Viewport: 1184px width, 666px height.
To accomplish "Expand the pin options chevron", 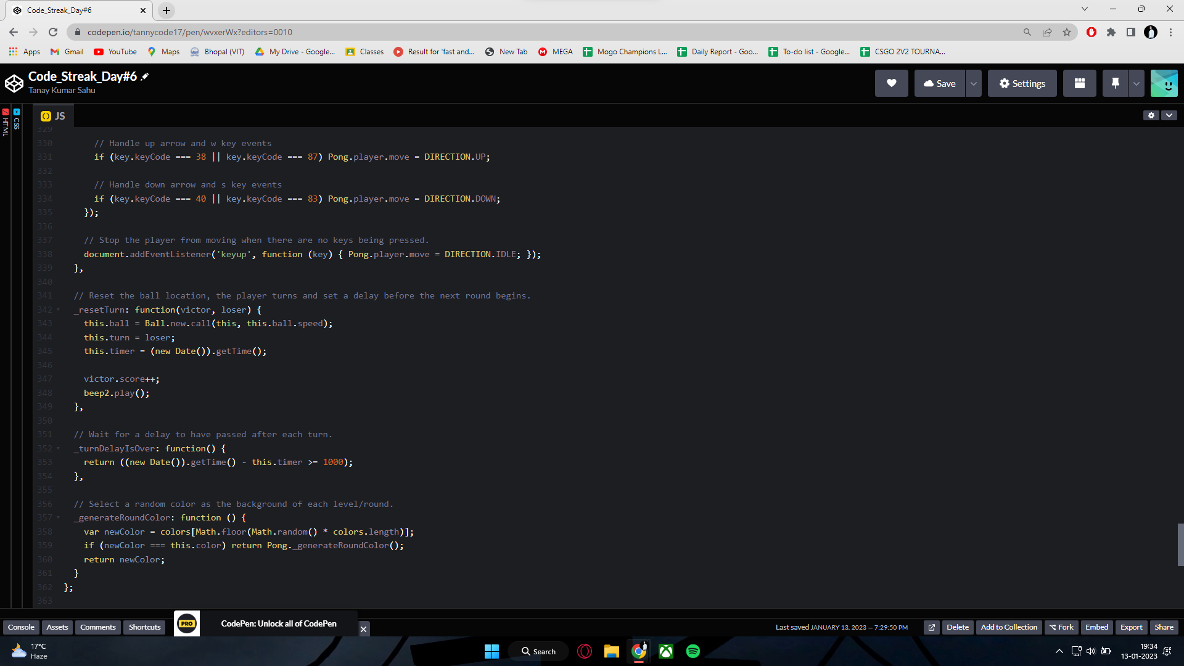I will [x=1135, y=83].
